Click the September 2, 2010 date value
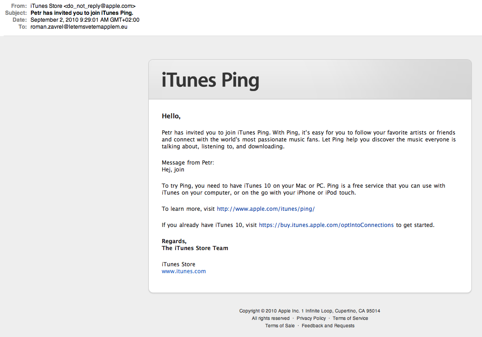Screen dimensions: 482x337 [85, 20]
